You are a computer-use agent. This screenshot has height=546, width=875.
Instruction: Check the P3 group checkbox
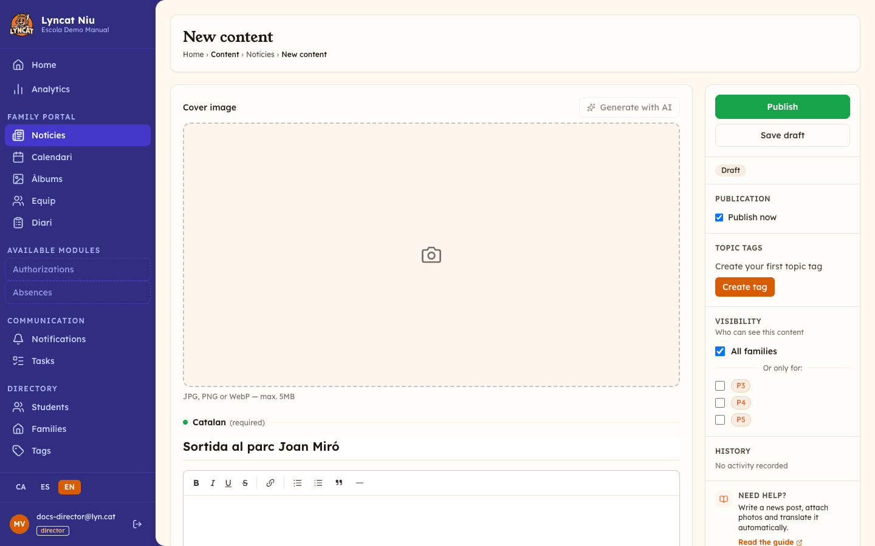(x=720, y=386)
